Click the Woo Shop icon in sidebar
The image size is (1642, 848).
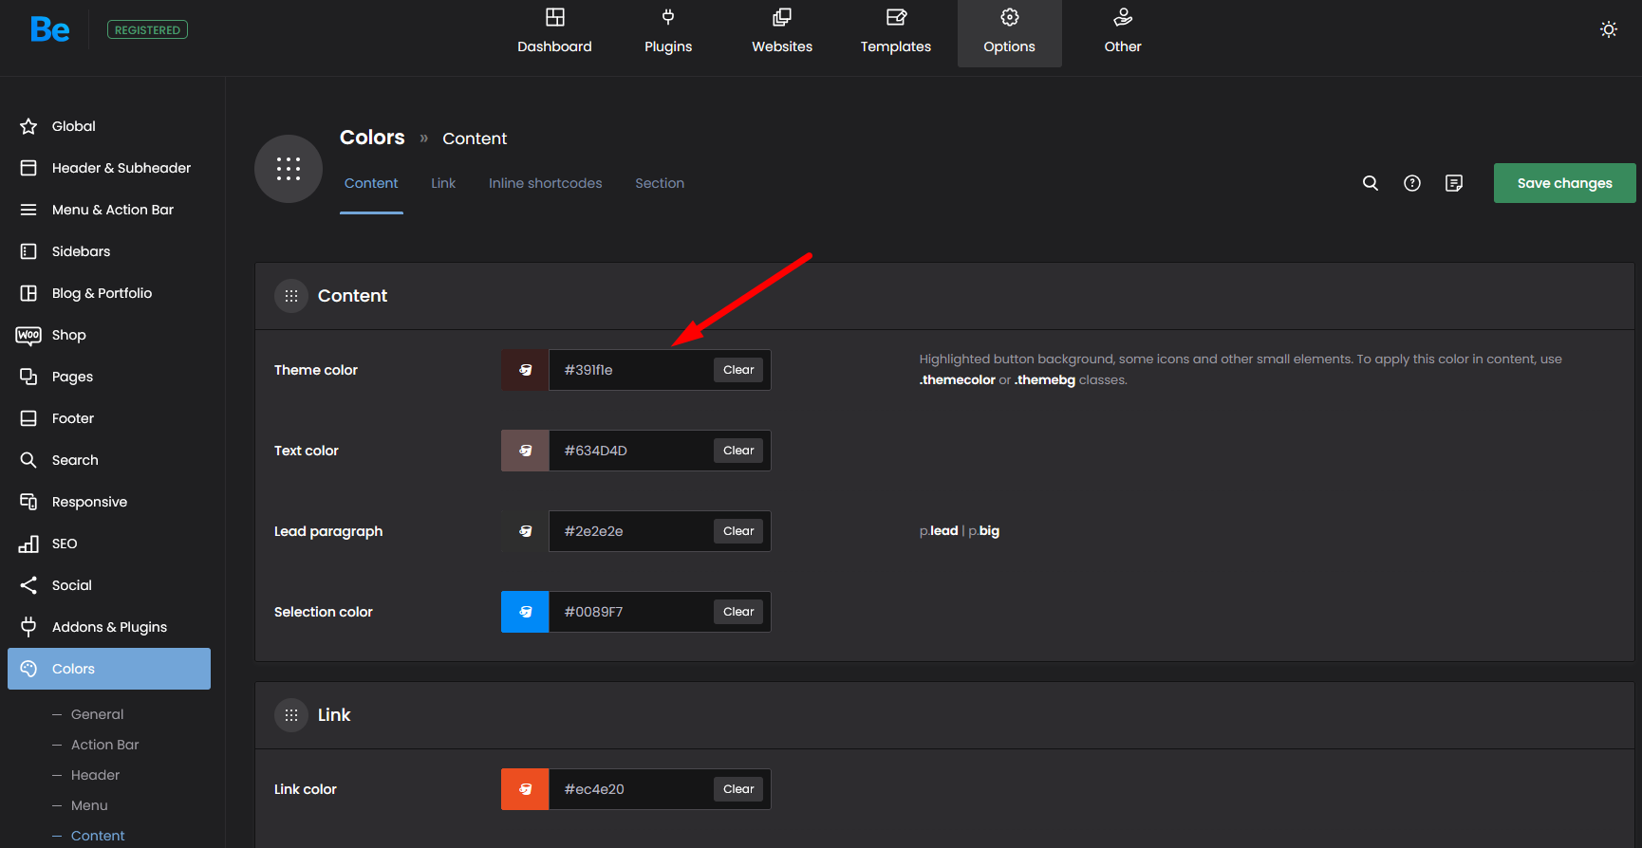point(28,335)
